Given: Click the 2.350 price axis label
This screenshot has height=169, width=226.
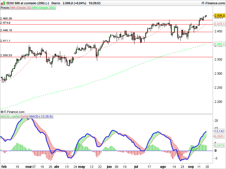Looking at the screenshot, I should coord(218,59).
